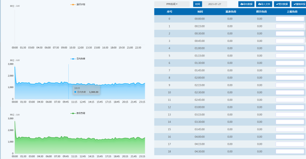Click the 导入文件 import file button
The width and height of the screenshot is (306, 159).
tap(264, 4)
